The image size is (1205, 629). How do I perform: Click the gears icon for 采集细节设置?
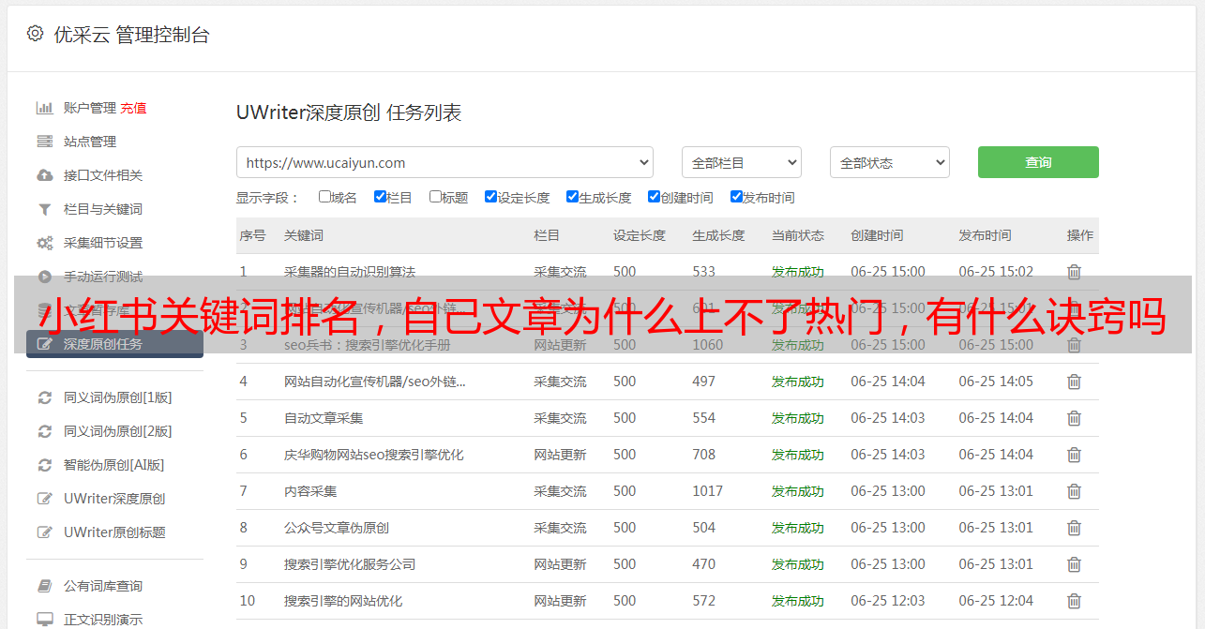click(44, 243)
